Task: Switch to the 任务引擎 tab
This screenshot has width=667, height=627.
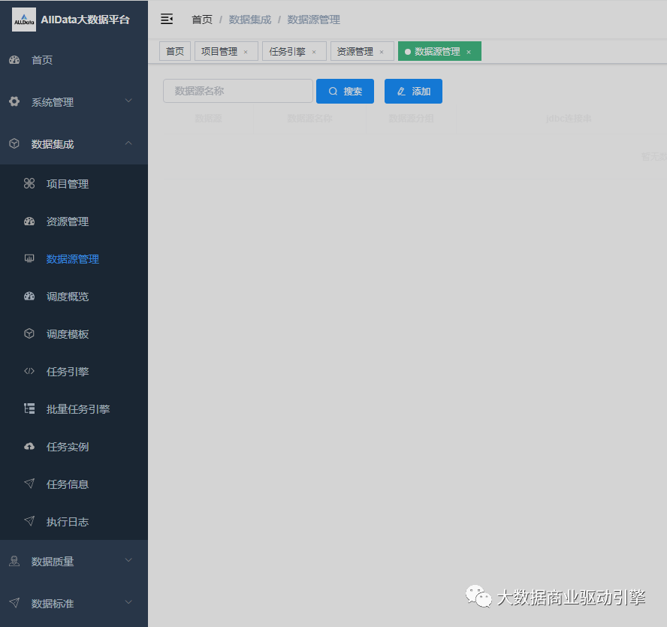Action: [287, 52]
